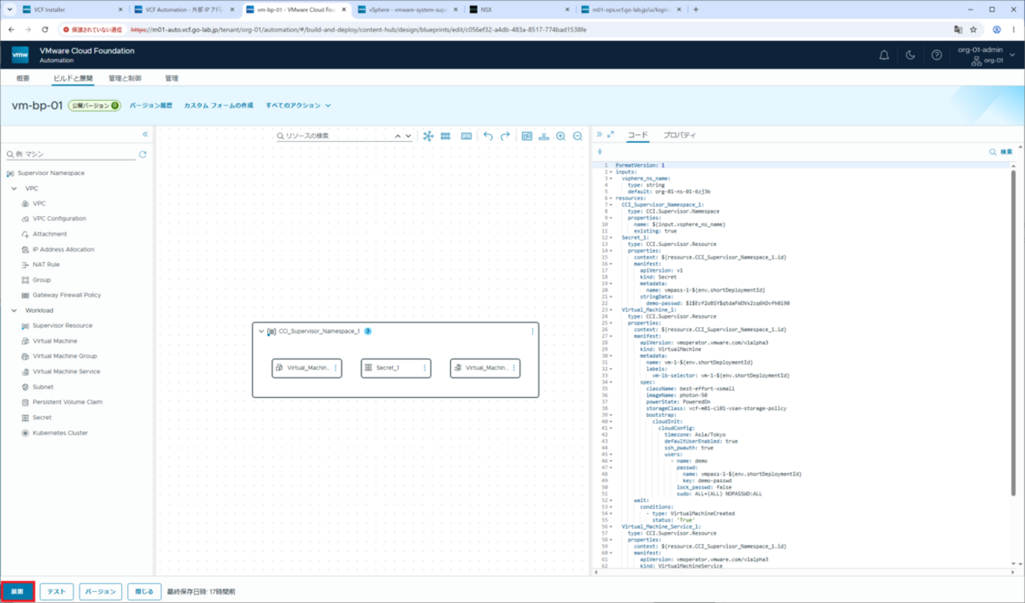
Task: Open Secret_1 node's options menu
Action: (425, 368)
